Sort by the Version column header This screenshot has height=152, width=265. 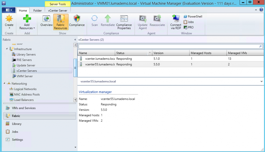click(171, 53)
